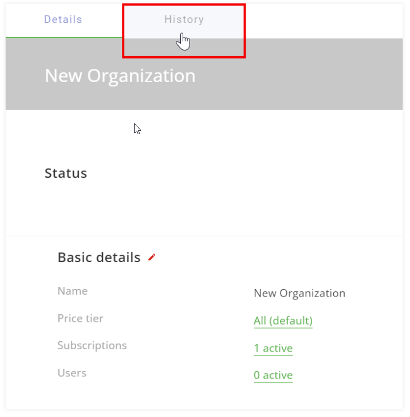Switch to the History tab
This screenshot has width=410, height=417.
pos(184,20)
